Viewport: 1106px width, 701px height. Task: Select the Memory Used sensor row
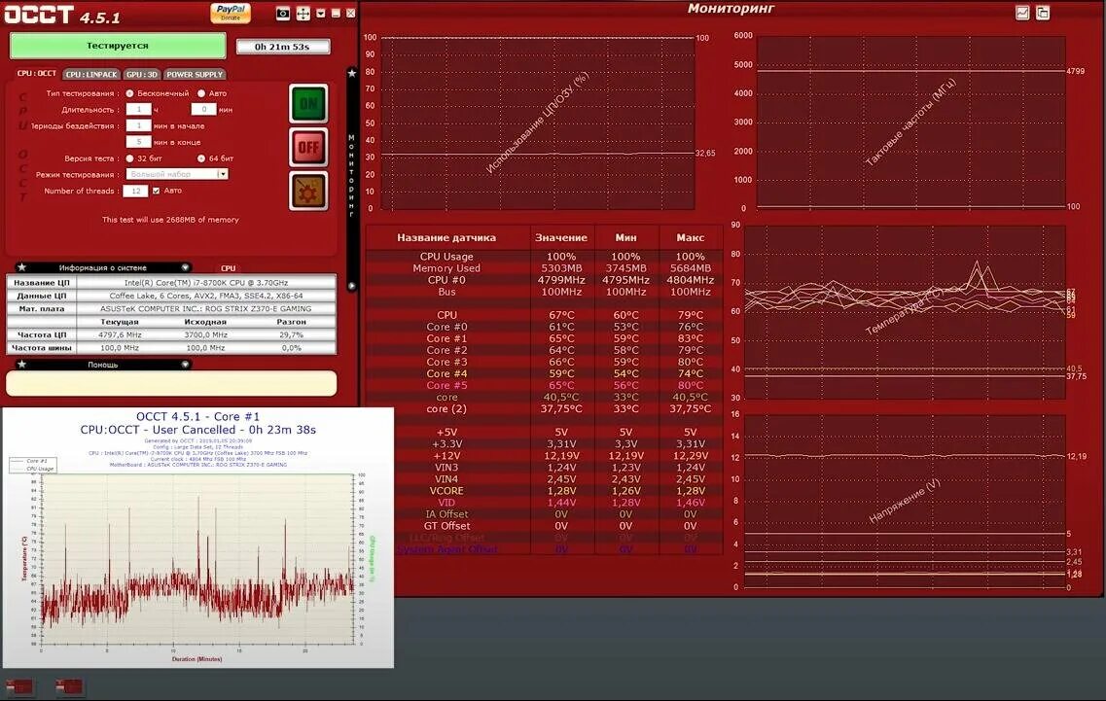(x=545, y=268)
